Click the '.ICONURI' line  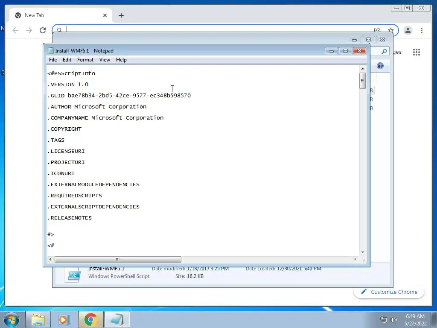(61, 173)
